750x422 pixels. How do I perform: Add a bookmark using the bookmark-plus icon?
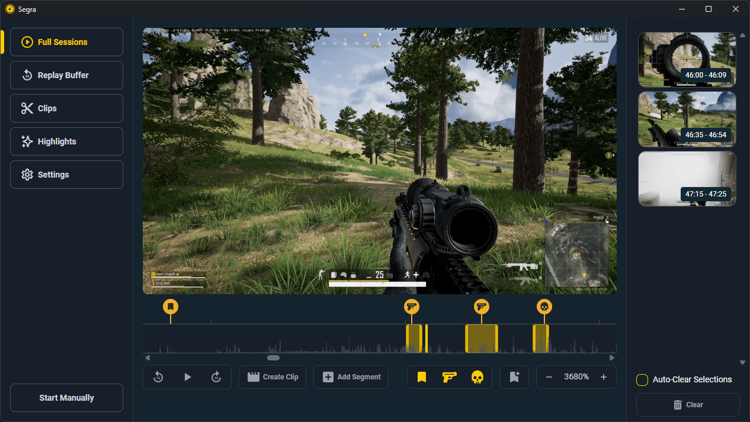click(514, 376)
